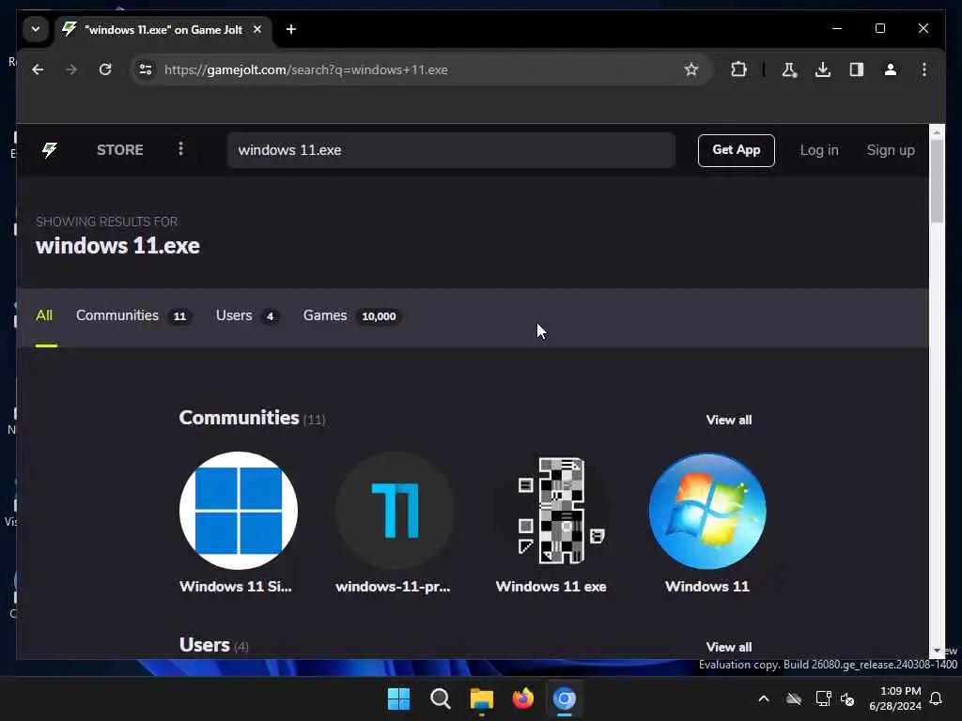Go back to previous page
The height and width of the screenshot is (721, 962).
click(38, 69)
